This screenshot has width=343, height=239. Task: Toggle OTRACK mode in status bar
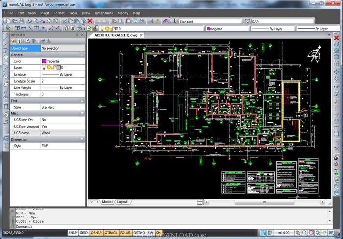pos(111,233)
